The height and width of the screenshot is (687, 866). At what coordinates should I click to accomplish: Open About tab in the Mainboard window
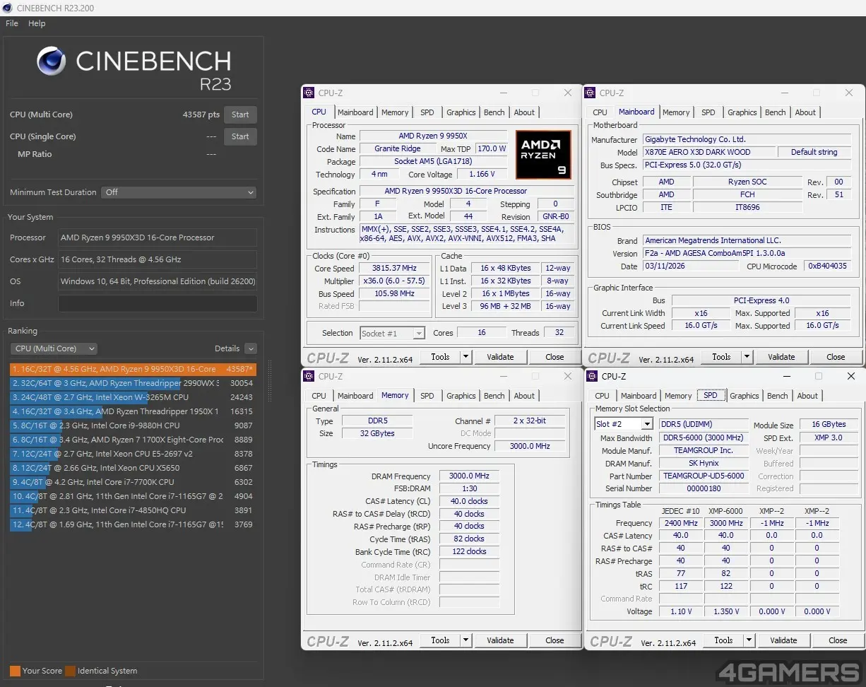[805, 112]
